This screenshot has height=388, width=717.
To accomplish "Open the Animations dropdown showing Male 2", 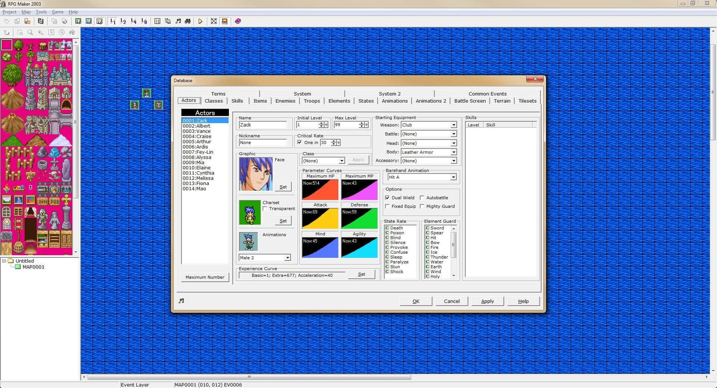I will [287, 257].
